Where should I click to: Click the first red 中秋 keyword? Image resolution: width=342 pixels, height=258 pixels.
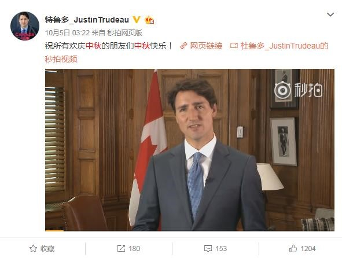93,46
